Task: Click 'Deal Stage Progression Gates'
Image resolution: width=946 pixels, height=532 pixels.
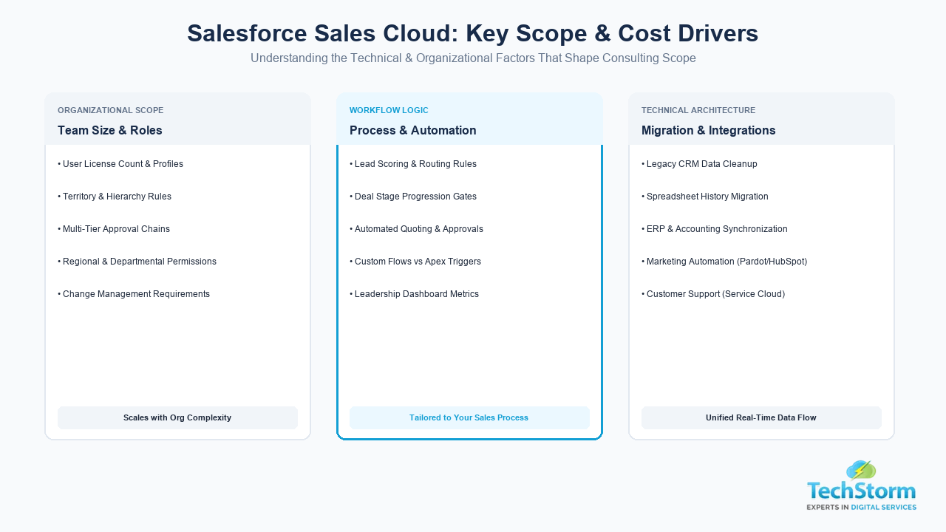Action: tap(413, 197)
